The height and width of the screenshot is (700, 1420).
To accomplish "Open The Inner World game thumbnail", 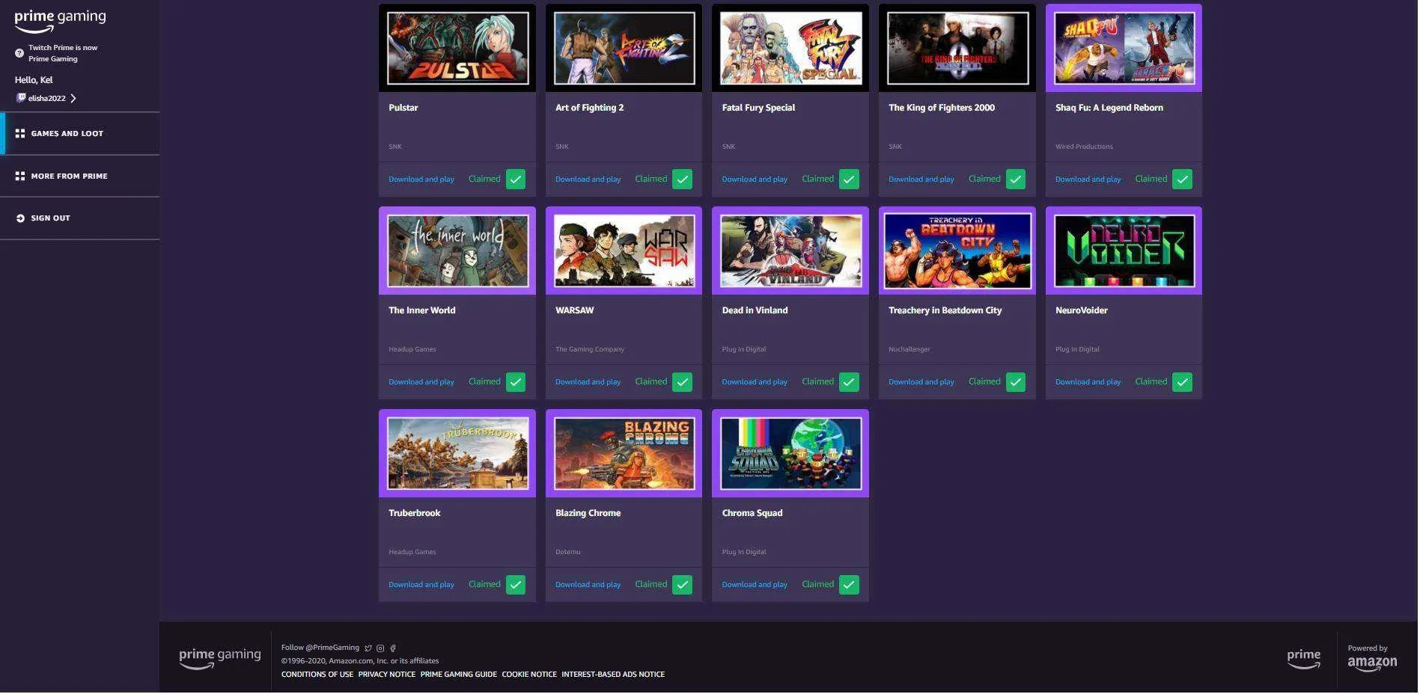I will coord(457,251).
